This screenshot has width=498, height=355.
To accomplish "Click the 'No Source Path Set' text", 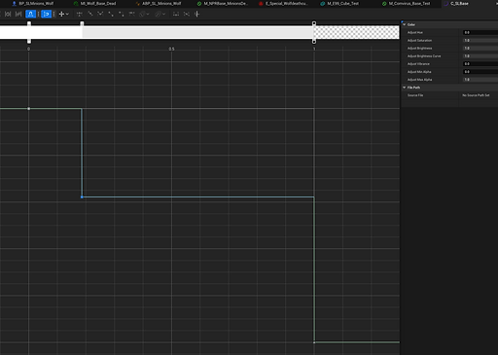I will [x=476, y=95].
